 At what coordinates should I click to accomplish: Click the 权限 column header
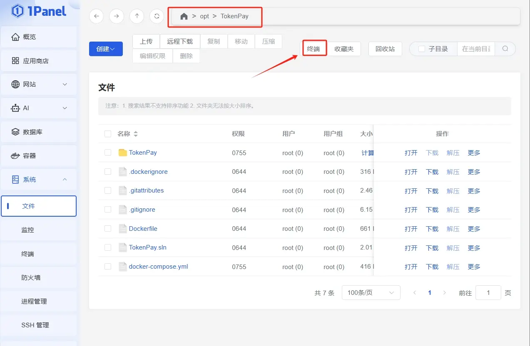point(238,134)
